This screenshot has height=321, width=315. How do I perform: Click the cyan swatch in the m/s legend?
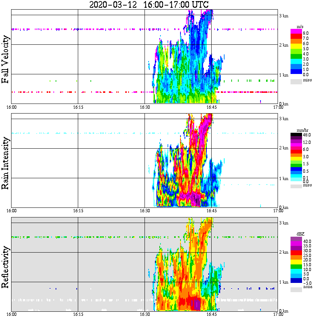point(296,61)
